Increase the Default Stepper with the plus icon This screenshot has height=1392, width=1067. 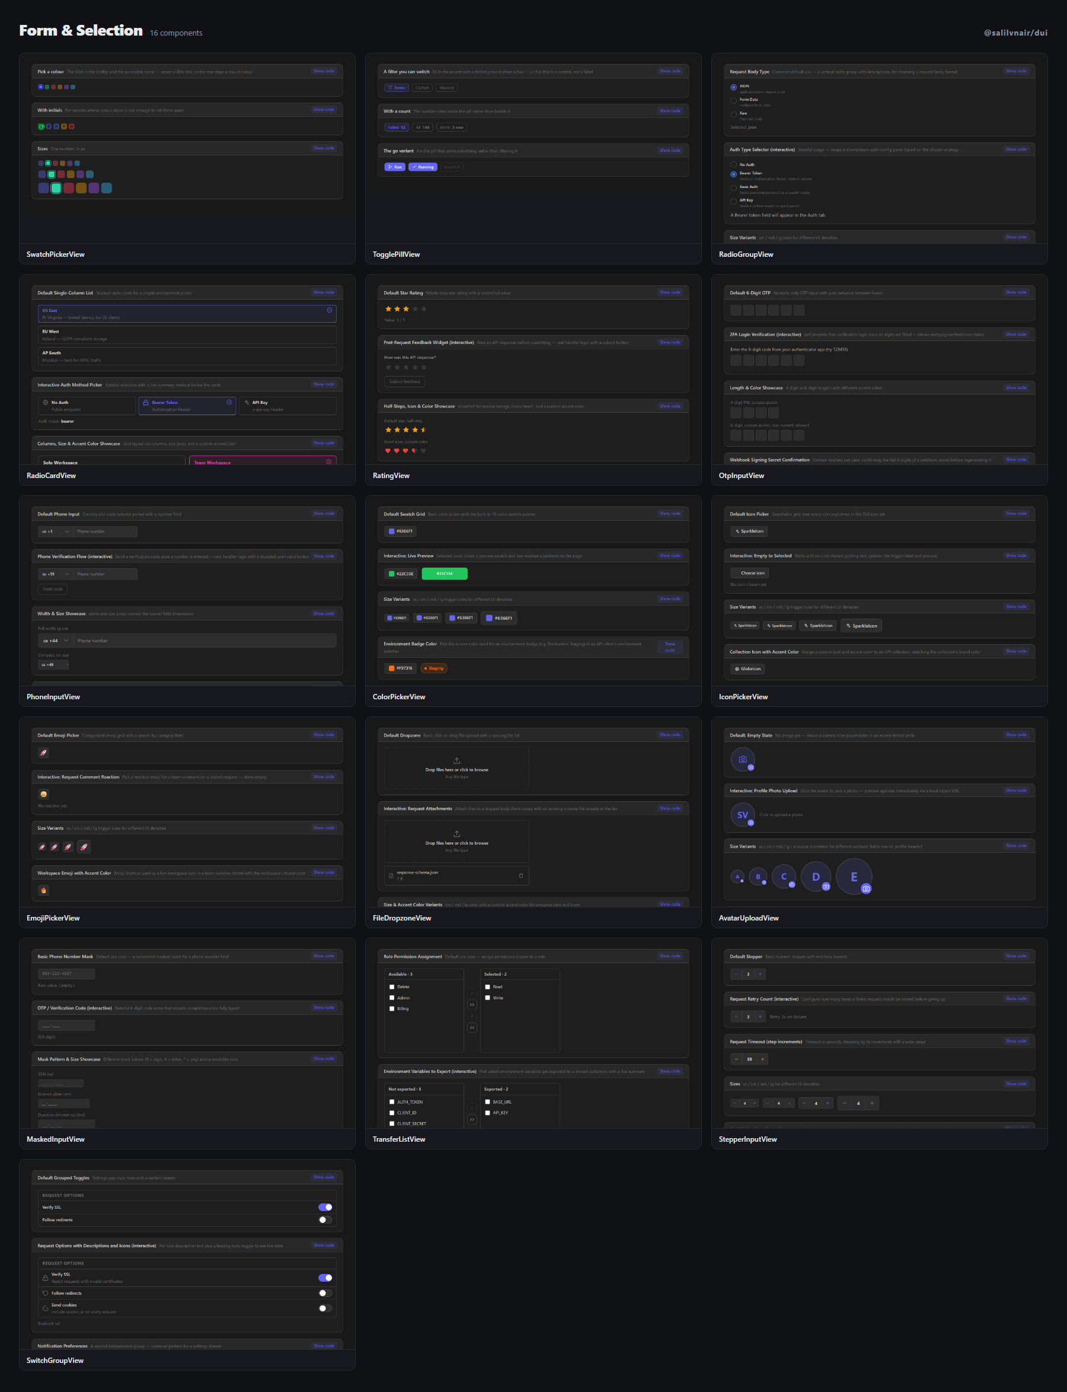760,974
